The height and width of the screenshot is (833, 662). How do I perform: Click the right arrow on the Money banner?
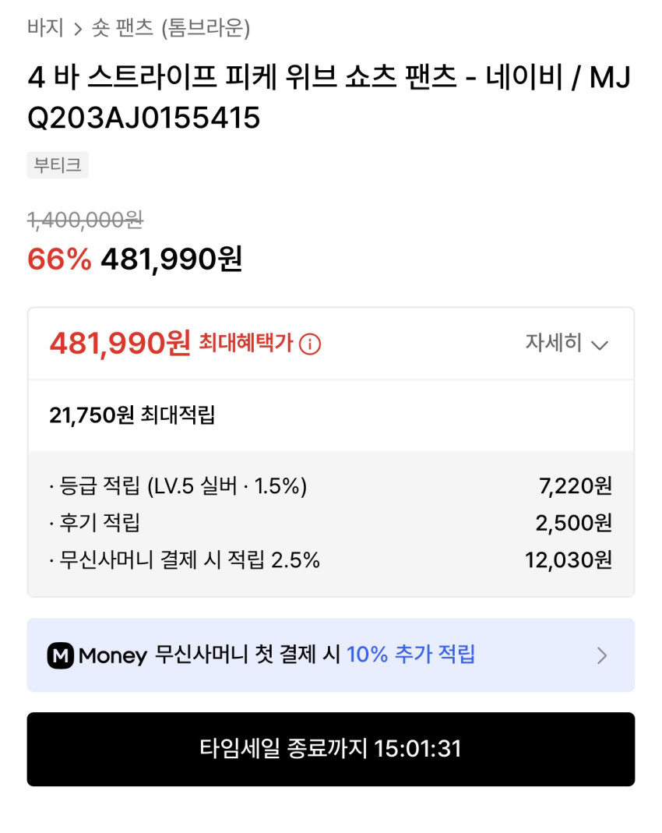(x=601, y=655)
